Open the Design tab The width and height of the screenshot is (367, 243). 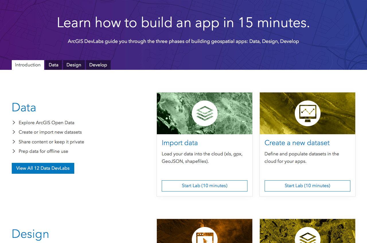tap(74, 65)
